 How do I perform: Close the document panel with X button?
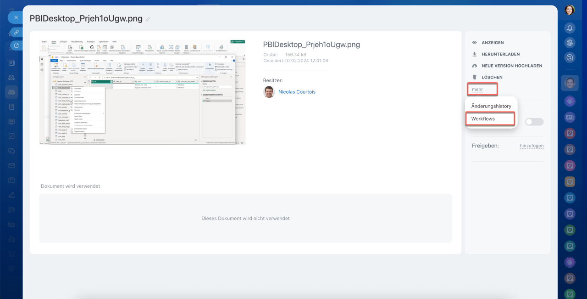point(16,17)
